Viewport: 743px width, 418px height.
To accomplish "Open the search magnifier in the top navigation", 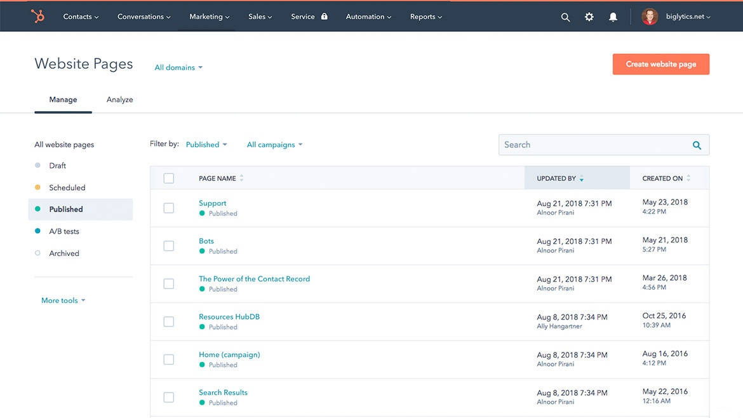I will [565, 17].
